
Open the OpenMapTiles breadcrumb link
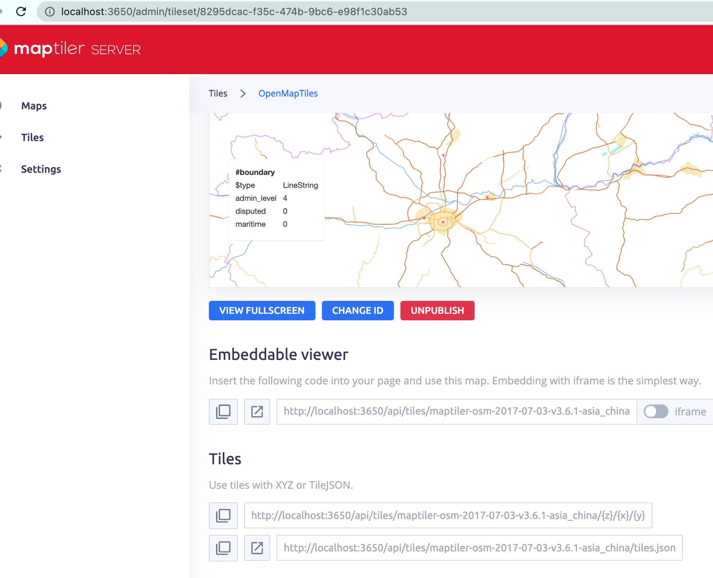pyautogui.click(x=288, y=93)
